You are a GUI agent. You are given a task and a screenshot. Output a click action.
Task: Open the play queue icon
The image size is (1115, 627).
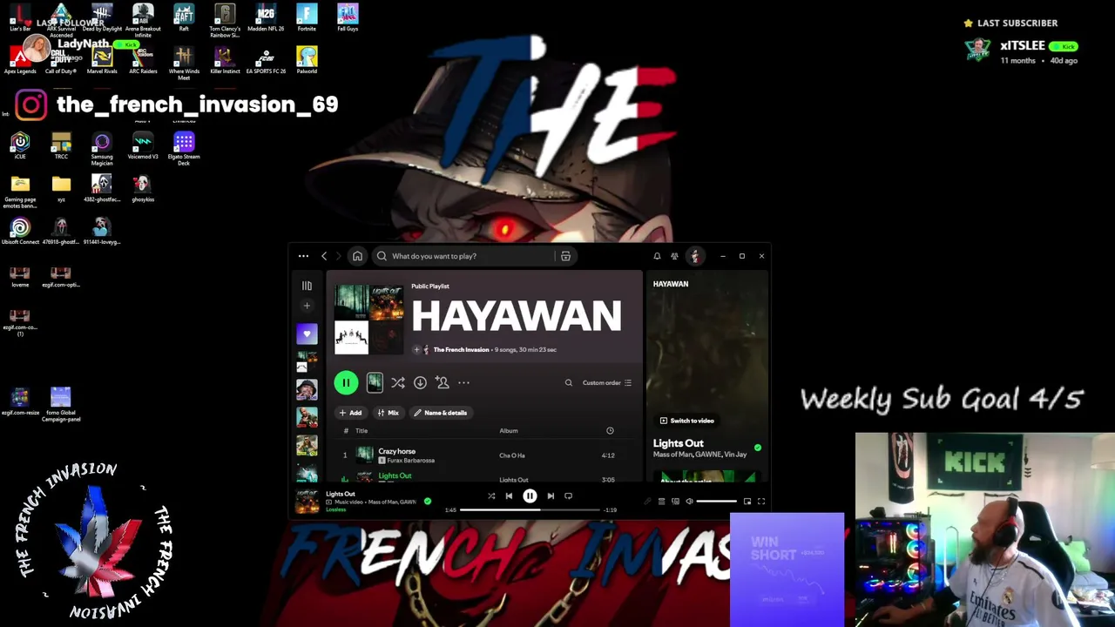tap(661, 502)
